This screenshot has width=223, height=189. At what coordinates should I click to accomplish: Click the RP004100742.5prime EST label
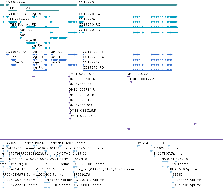click(20, 180)
